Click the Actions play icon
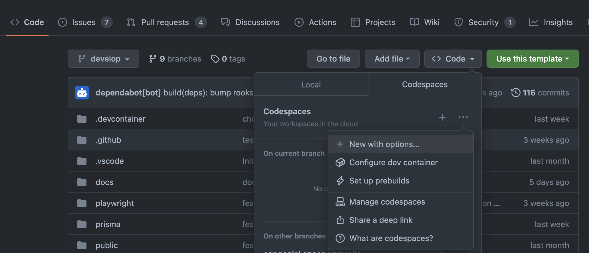 [x=299, y=22]
